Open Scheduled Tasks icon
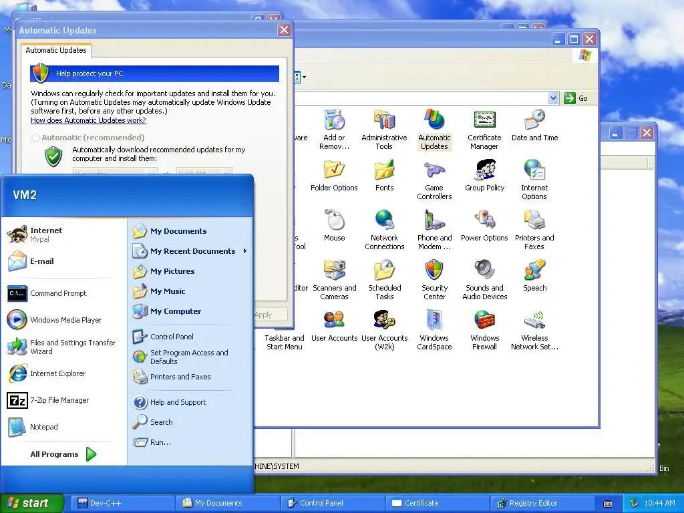Viewport: 684px width, 513px height. [384, 280]
